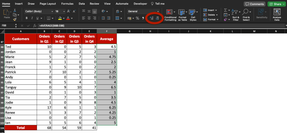Toggle Bold formatting
This screenshot has width=287, height=133.
[x=27, y=18]
